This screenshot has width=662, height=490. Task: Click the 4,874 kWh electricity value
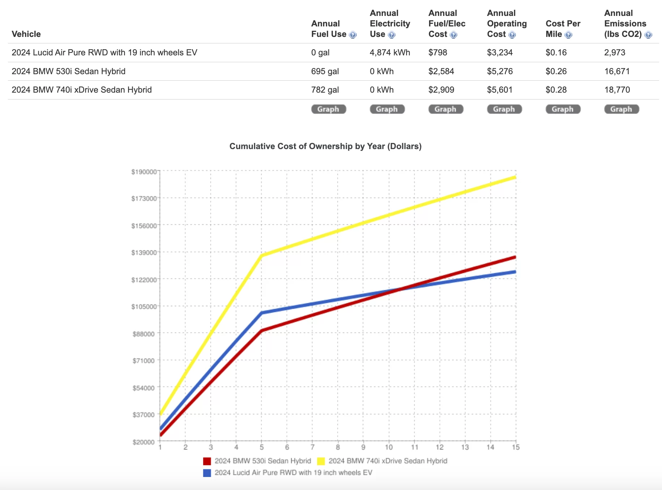click(x=390, y=52)
